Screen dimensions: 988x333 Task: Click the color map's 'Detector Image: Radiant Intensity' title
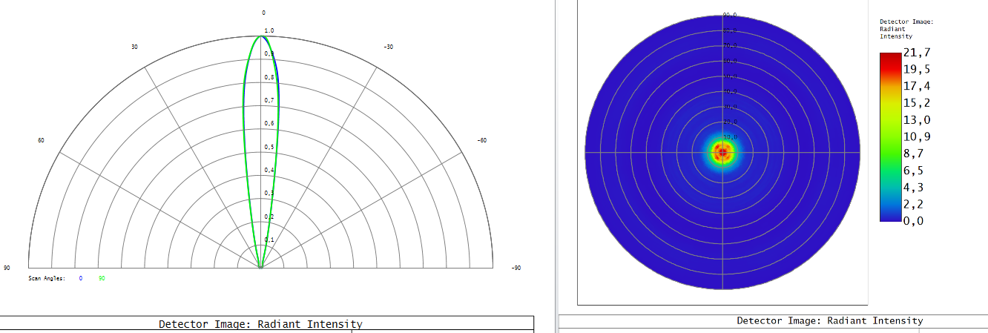tap(830, 320)
